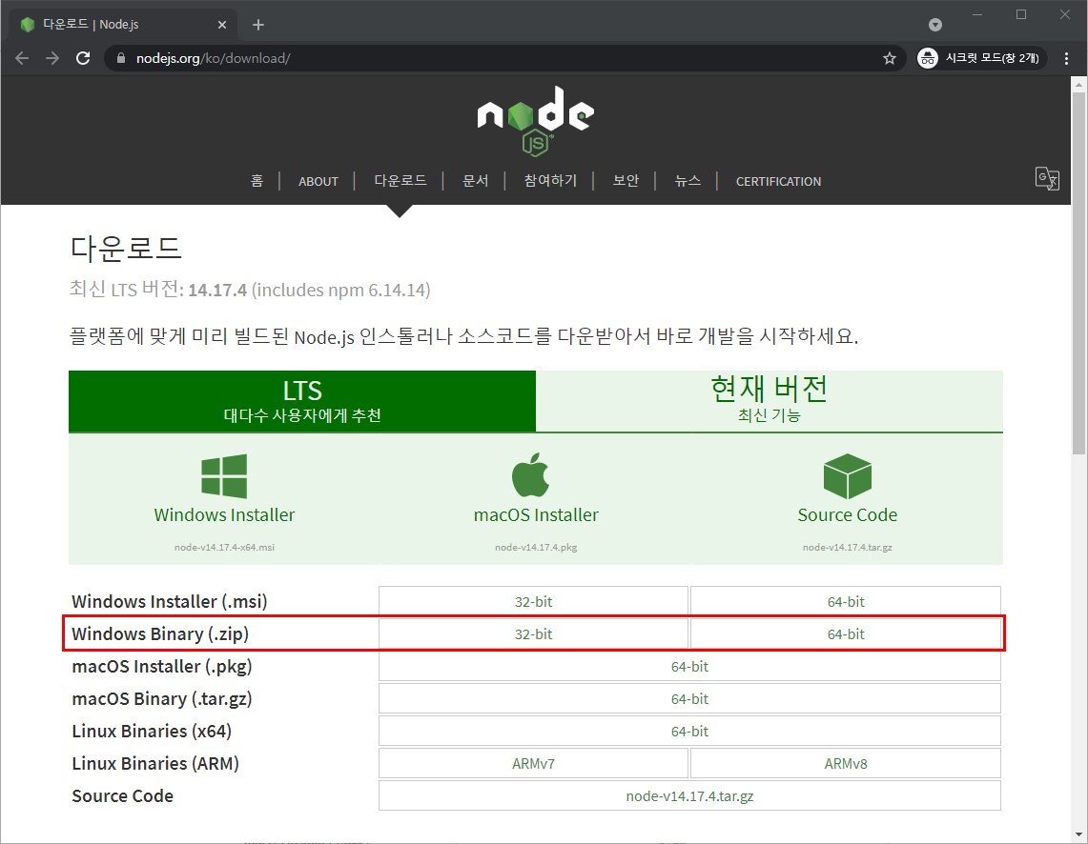Click the green cube Source Code icon
The width and height of the screenshot is (1088, 844).
(x=847, y=476)
